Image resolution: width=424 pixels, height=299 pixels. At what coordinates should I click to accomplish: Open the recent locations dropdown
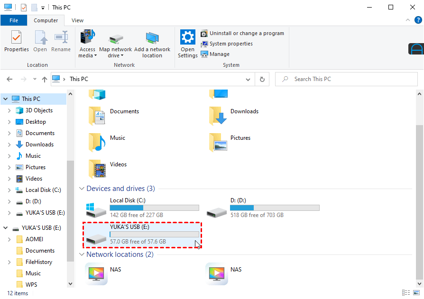click(35, 79)
